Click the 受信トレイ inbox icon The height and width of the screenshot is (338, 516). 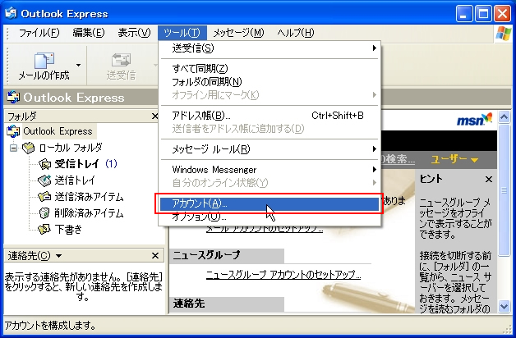click(x=44, y=164)
